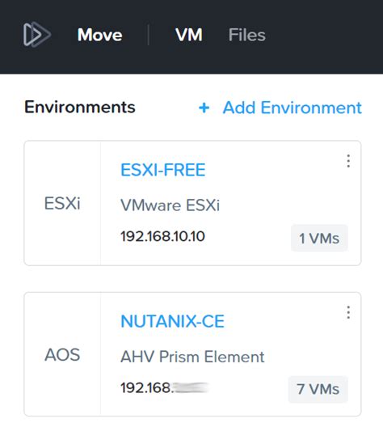Screen dimensions: 383x444
Task: Open the three-dot menu for NUTANIX-CE
Action: pyautogui.click(x=348, y=312)
